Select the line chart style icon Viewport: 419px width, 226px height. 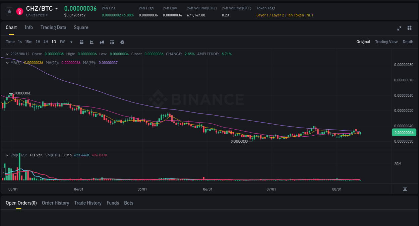pos(92,42)
